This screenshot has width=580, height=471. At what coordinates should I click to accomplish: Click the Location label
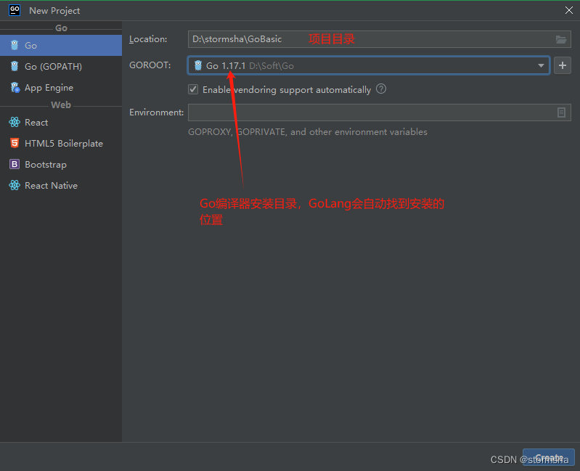(148, 39)
